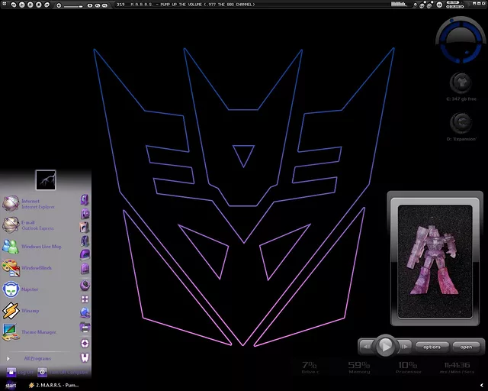Click the 7% Drive c meter
Screen dimensions: 488x391
(310, 367)
